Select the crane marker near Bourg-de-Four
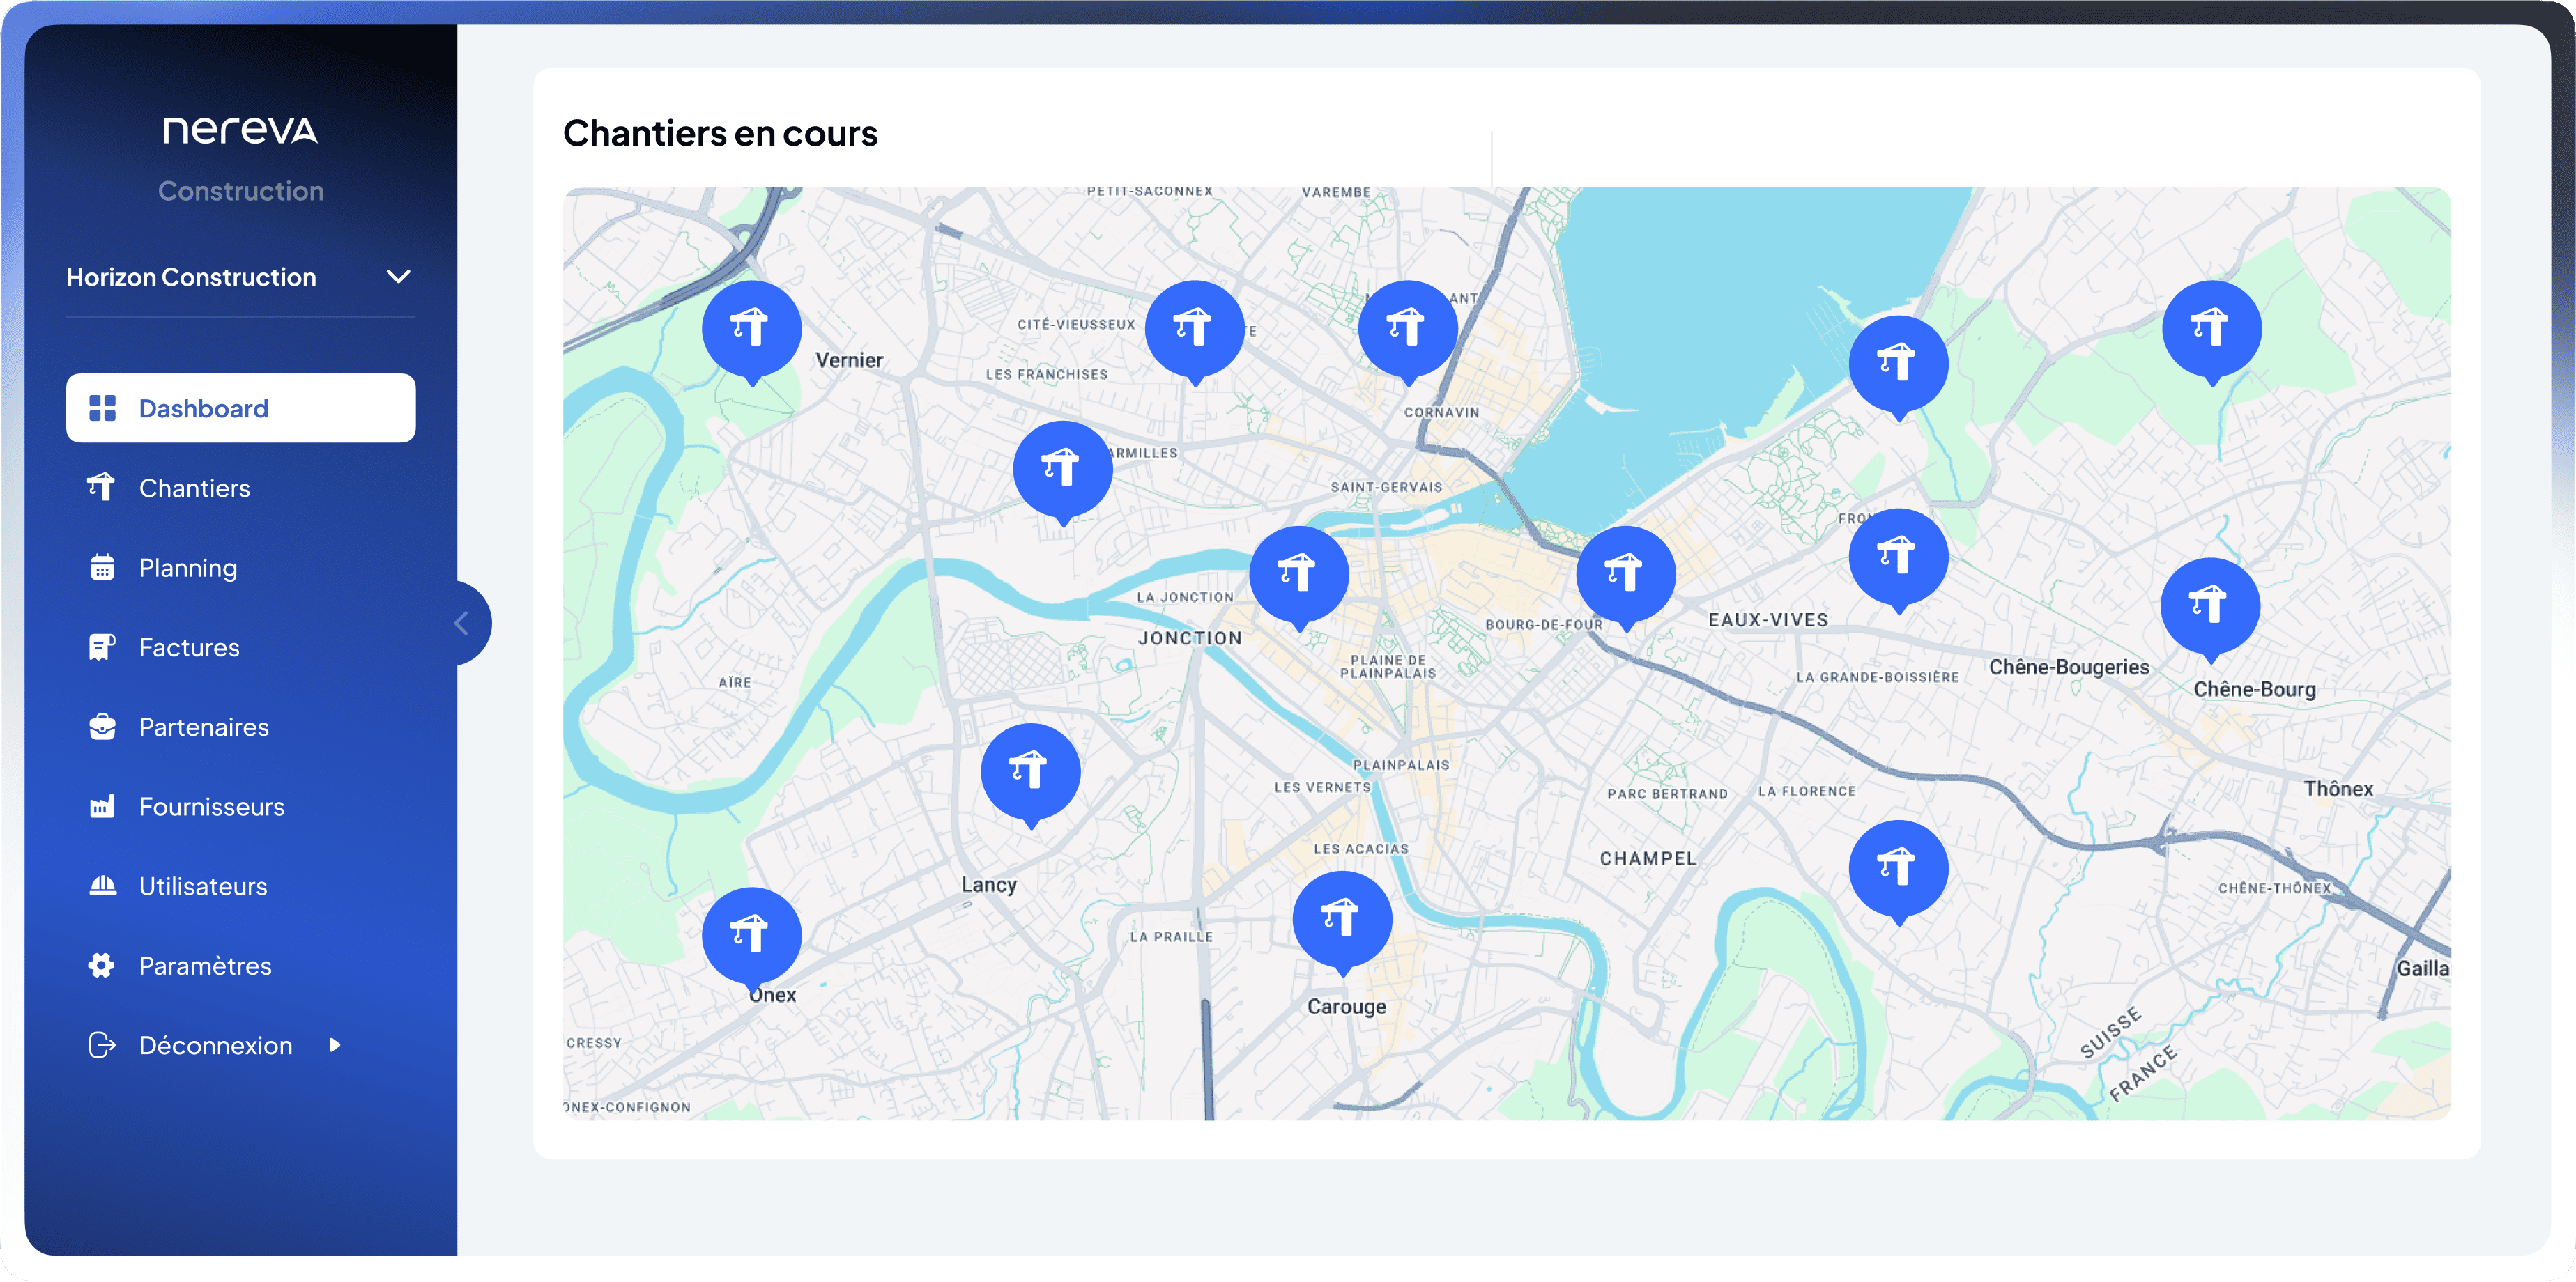The width and height of the screenshot is (2576, 1282). 1625,574
